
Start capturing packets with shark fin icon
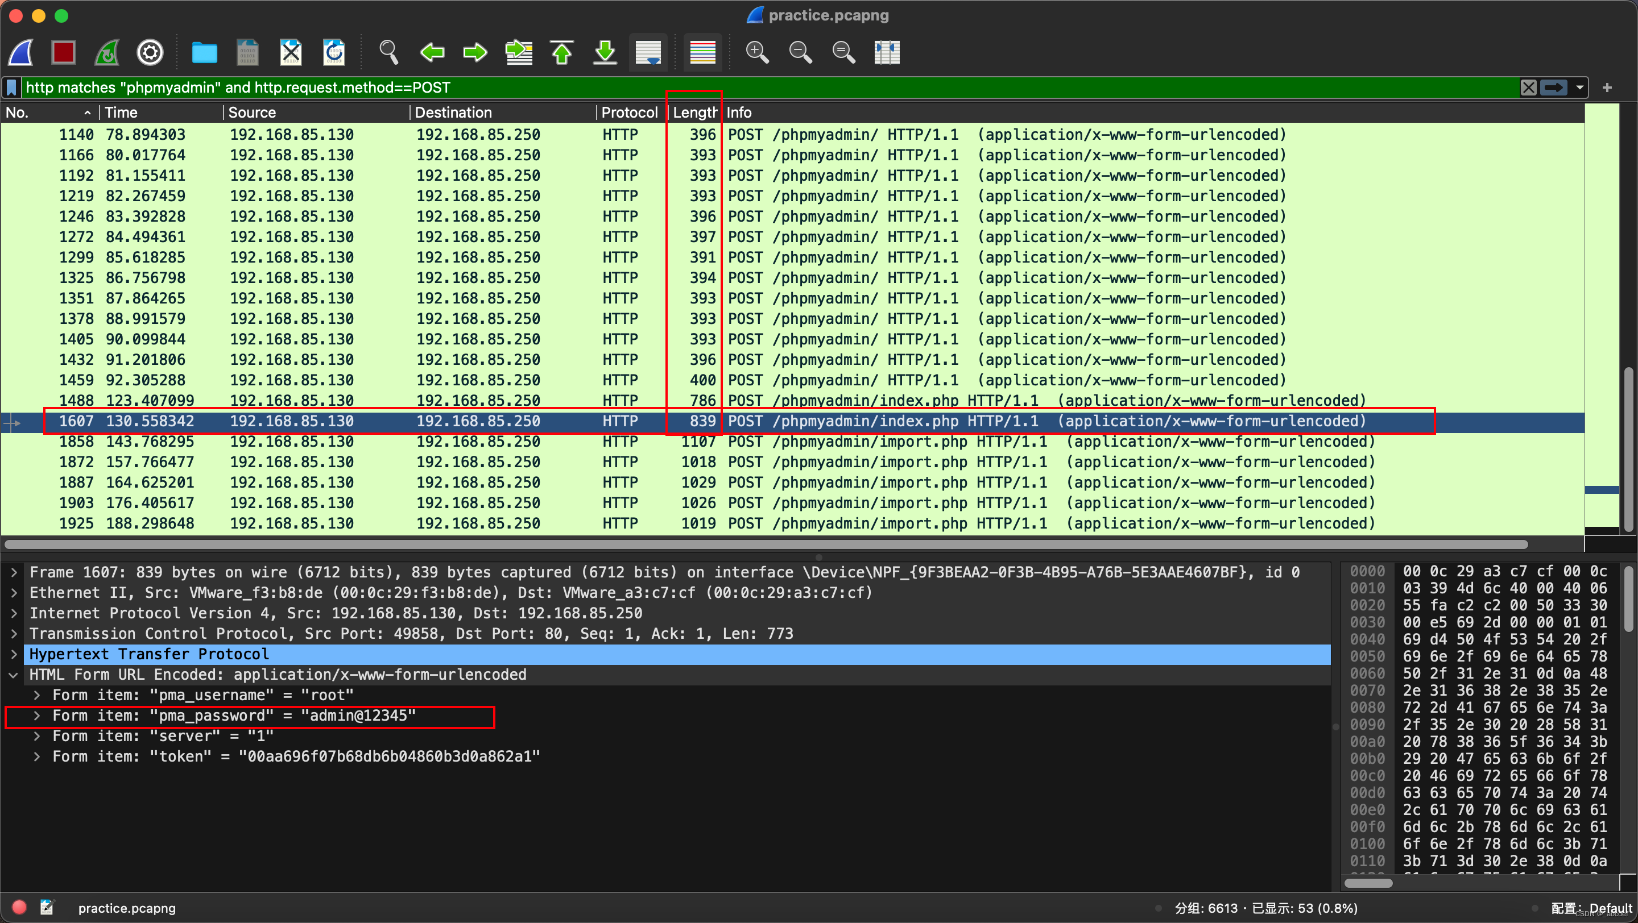tap(21, 52)
